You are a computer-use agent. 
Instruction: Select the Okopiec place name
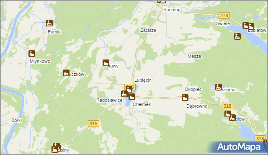(x=193, y=89)
